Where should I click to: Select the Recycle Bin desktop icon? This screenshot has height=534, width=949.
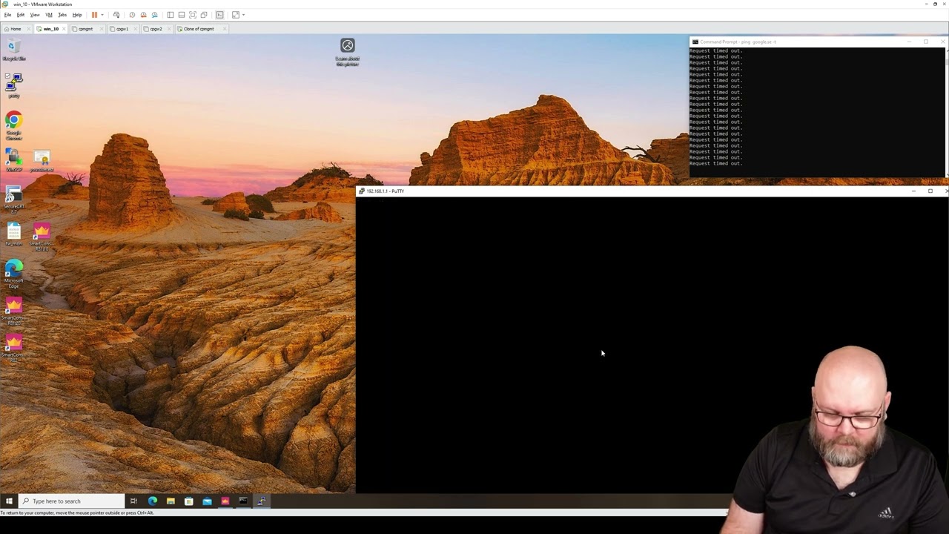(13, 50)
